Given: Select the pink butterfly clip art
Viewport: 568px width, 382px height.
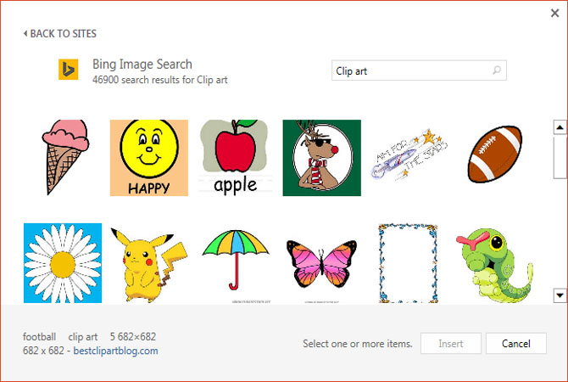Looking at the screenshot, I should tap(321, 264).
